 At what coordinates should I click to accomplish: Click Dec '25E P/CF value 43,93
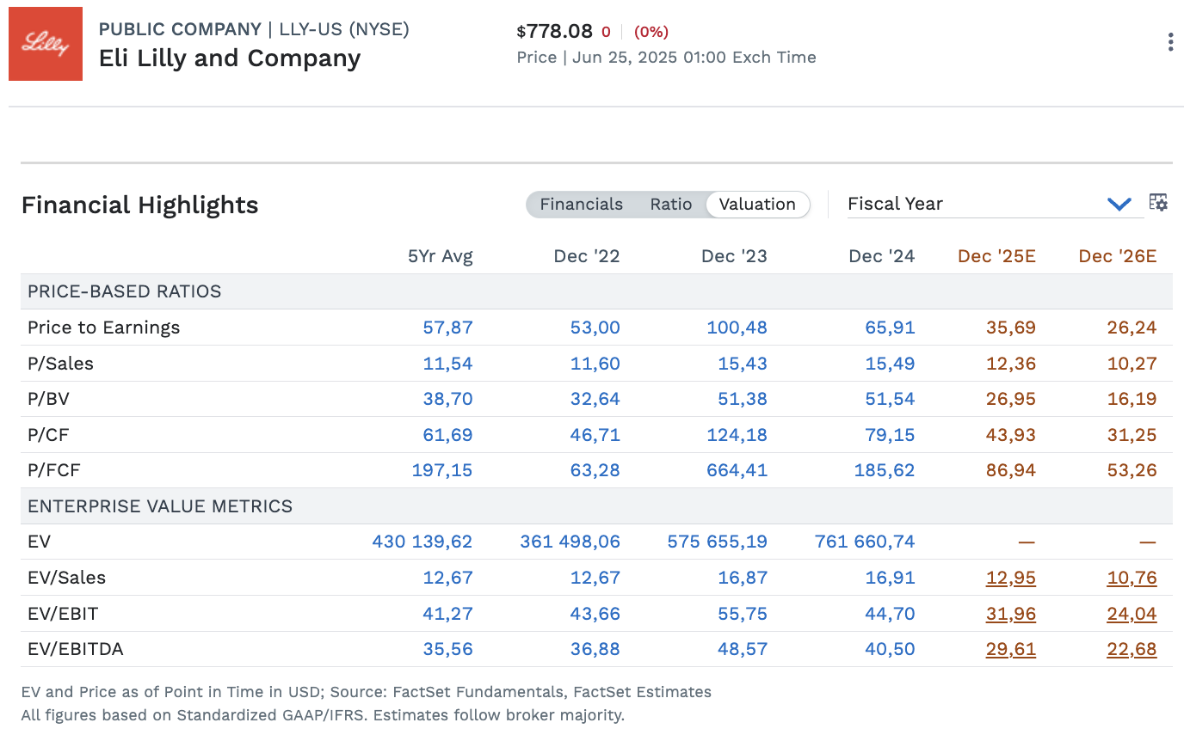point(1011,435)
